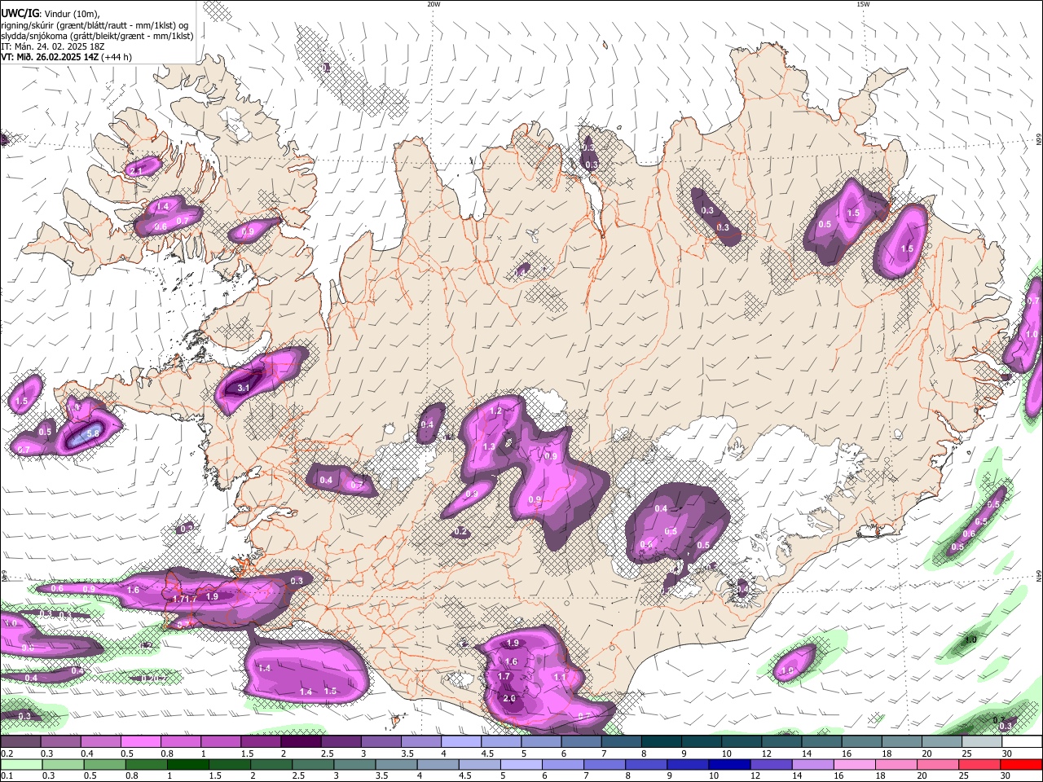Image resolution: width=1043 pixels, height=782 pixels.
Task: Click the bright red swatch ending the rain legend
Action: click(1021, 764)
